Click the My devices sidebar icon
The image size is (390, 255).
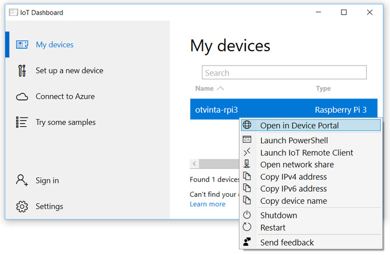22,44
